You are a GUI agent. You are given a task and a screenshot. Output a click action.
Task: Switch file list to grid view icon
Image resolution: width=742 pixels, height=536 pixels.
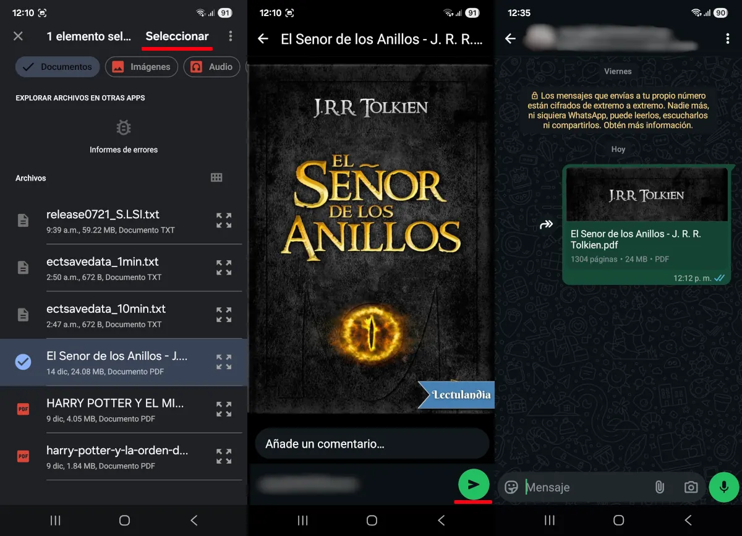(216, 177)
